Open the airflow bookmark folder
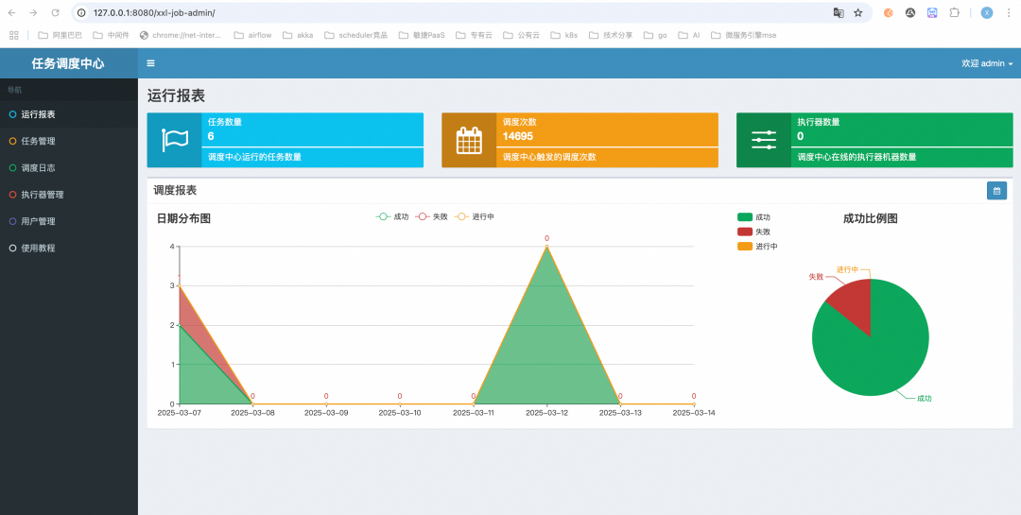The image size is (1021, 515). [252, 35]
